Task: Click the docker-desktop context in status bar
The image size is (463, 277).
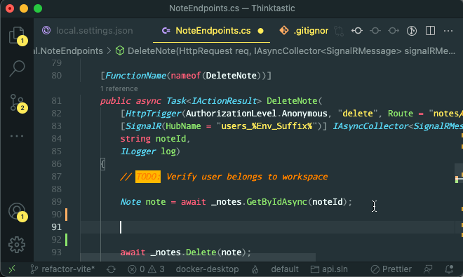Action: pos(207,269)
